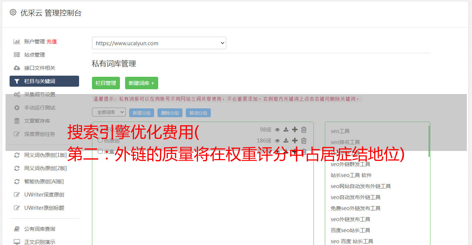Click the plus icon in the 伪原创 row
472x245 pixels.
[x=295, y=141]
